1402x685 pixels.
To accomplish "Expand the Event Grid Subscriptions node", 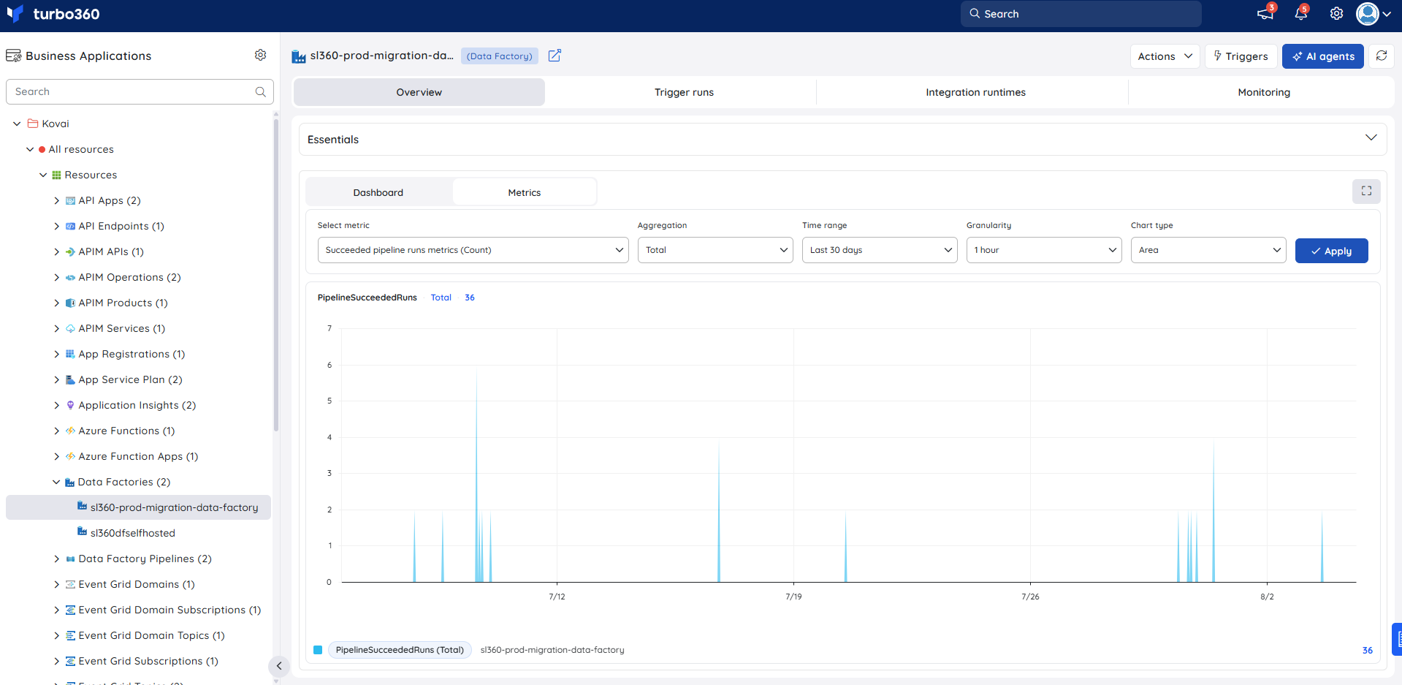I will click(57, 661).
